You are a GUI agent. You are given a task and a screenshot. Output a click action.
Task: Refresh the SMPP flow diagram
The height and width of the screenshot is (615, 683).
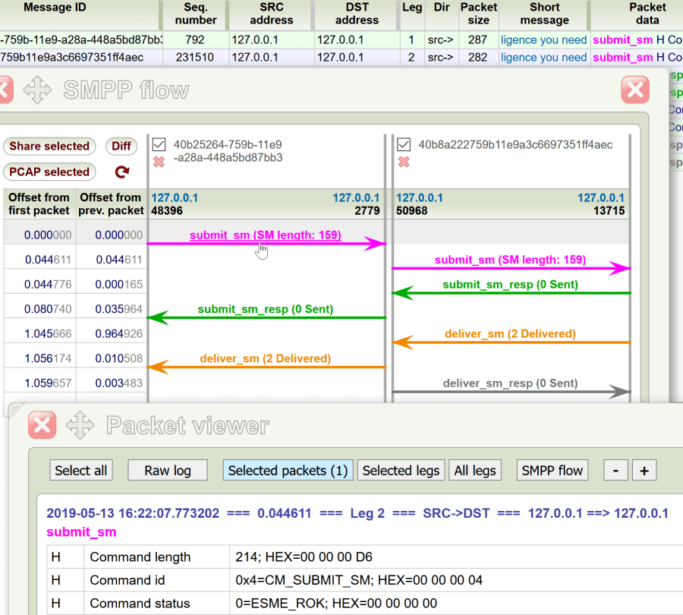(x=121, y=172)
